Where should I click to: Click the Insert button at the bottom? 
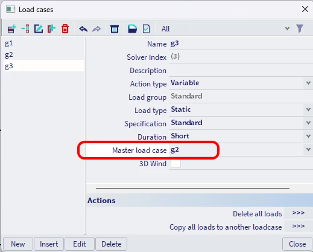click(49, 244)
